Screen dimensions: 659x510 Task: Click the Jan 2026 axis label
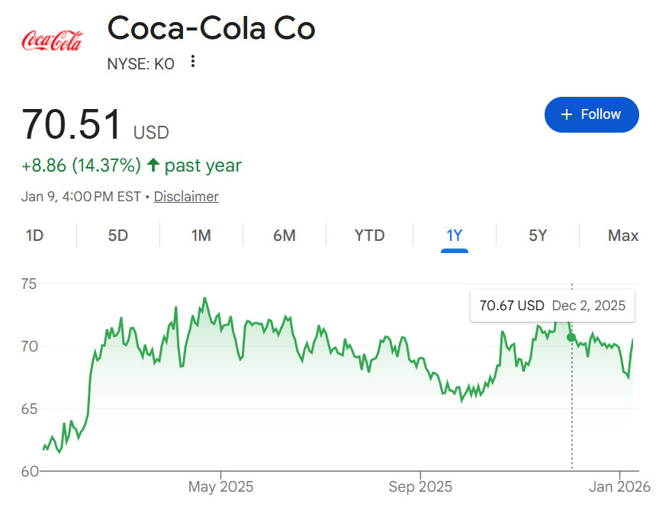[x=619, y=486]
